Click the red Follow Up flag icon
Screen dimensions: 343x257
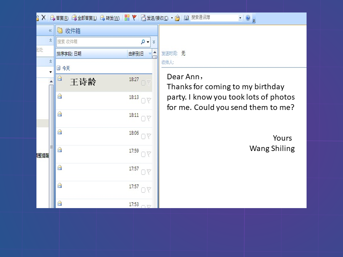tap(134, 18)
